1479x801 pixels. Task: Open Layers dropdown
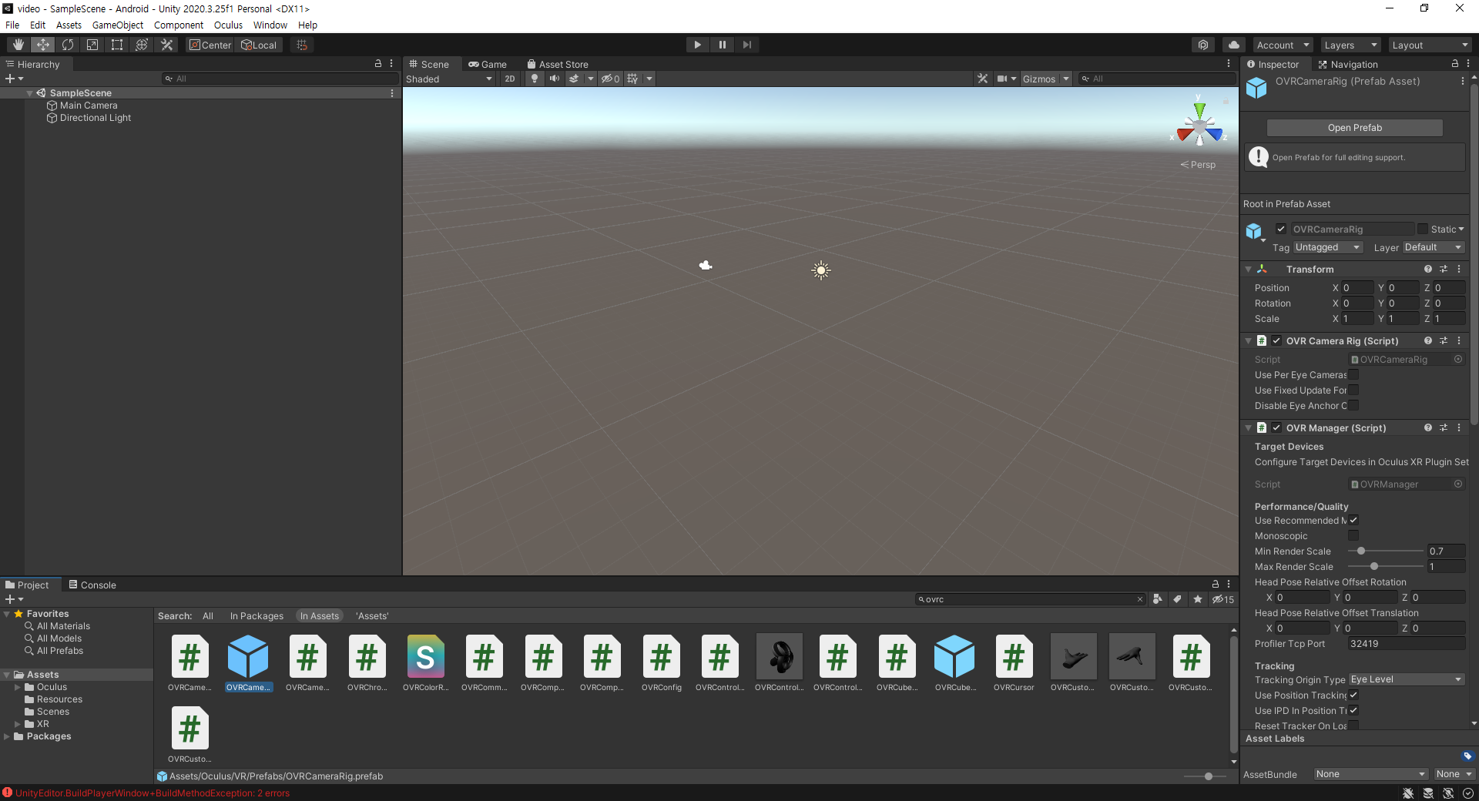(1350, 45)
